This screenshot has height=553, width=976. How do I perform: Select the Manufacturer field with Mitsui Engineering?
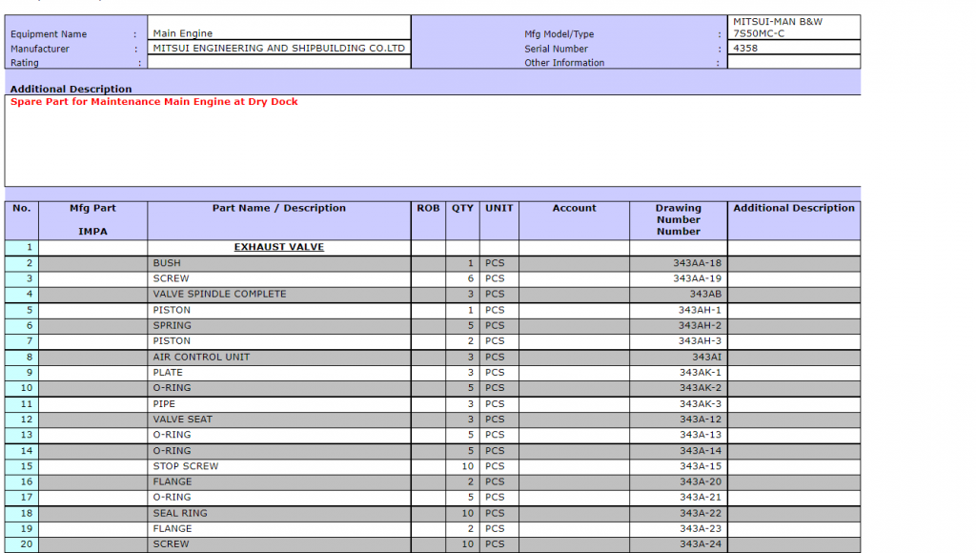tap(278, 49)
